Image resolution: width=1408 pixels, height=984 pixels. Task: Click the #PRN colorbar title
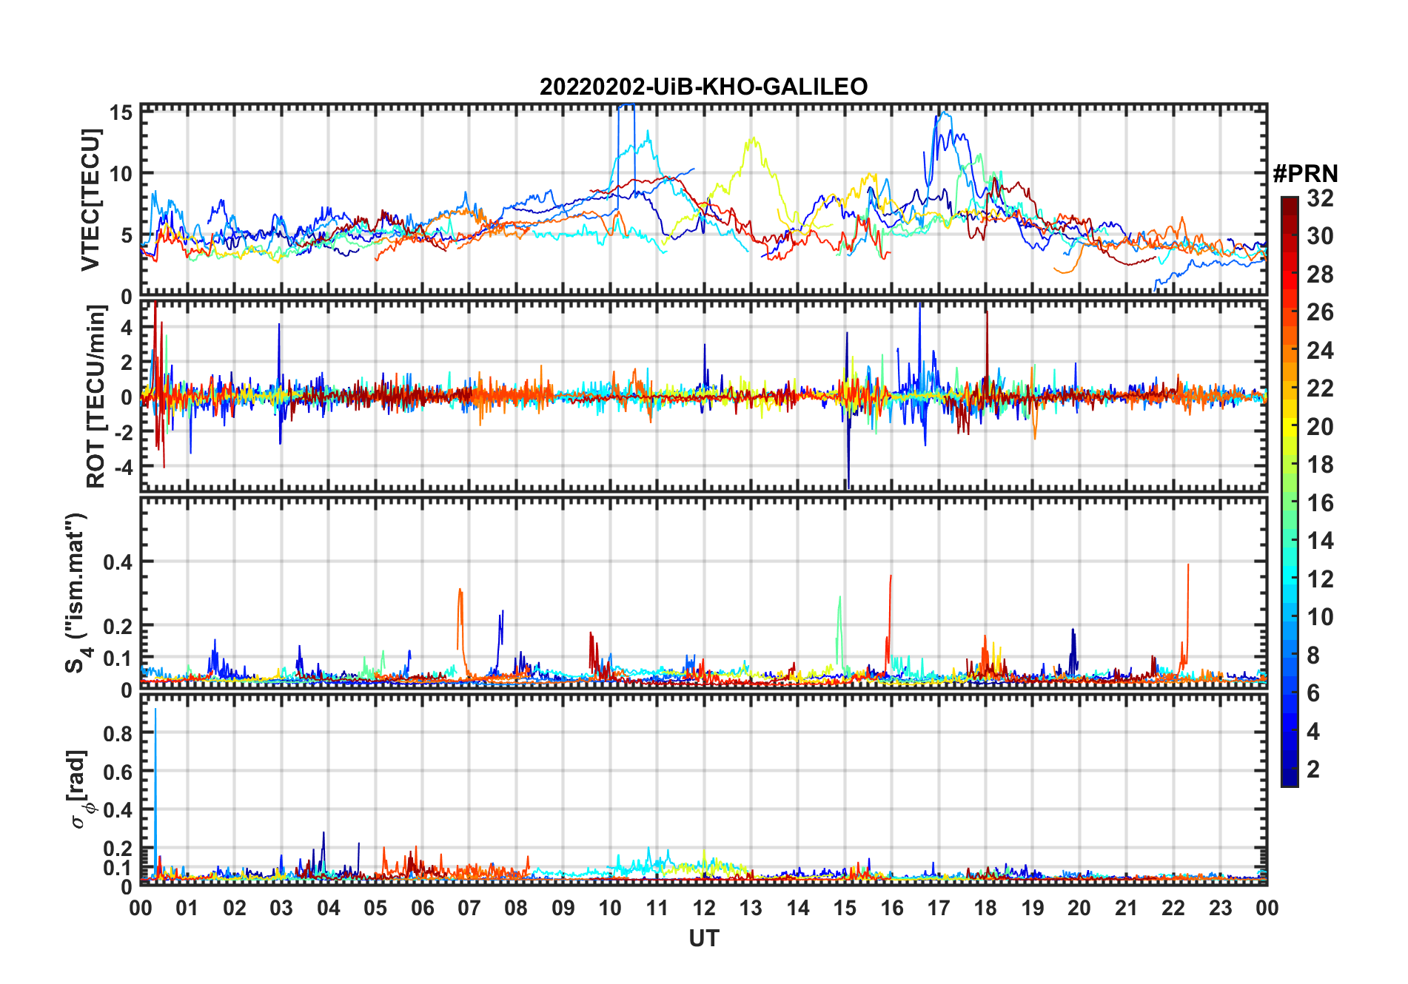(x=1305, y=174)
